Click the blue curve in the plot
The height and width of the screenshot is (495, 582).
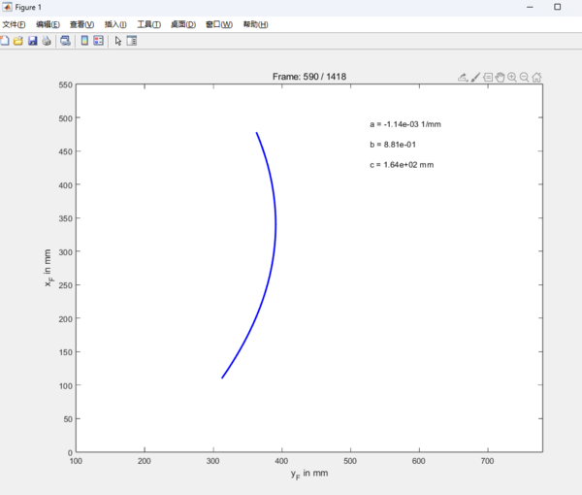[x=275, y=223]
